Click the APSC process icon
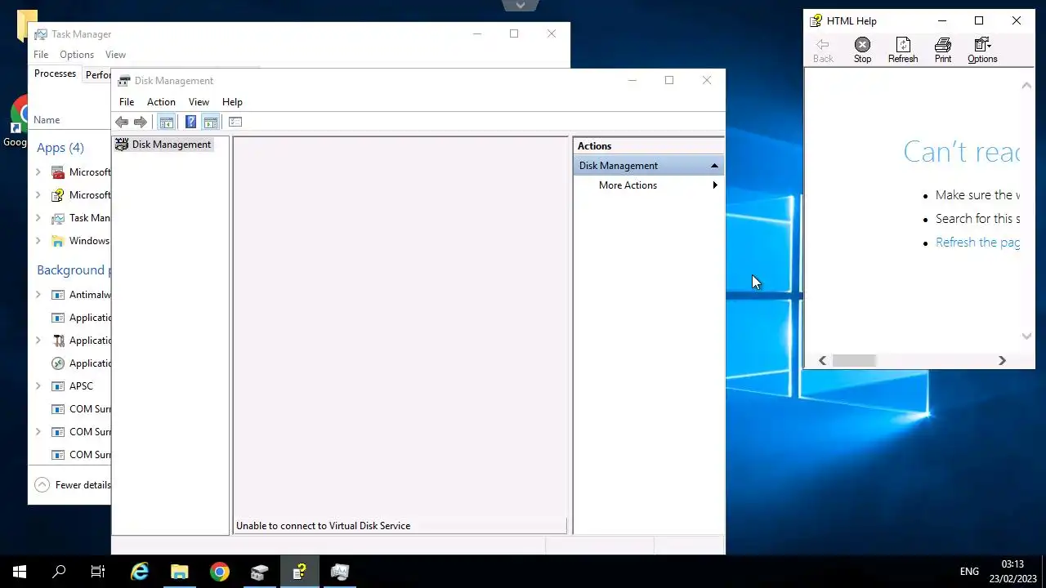 coord(58,386)
